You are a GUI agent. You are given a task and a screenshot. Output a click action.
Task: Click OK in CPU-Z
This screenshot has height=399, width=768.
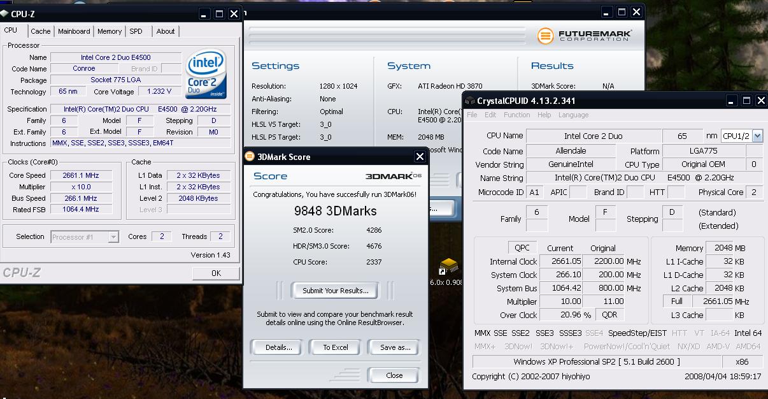216,273
